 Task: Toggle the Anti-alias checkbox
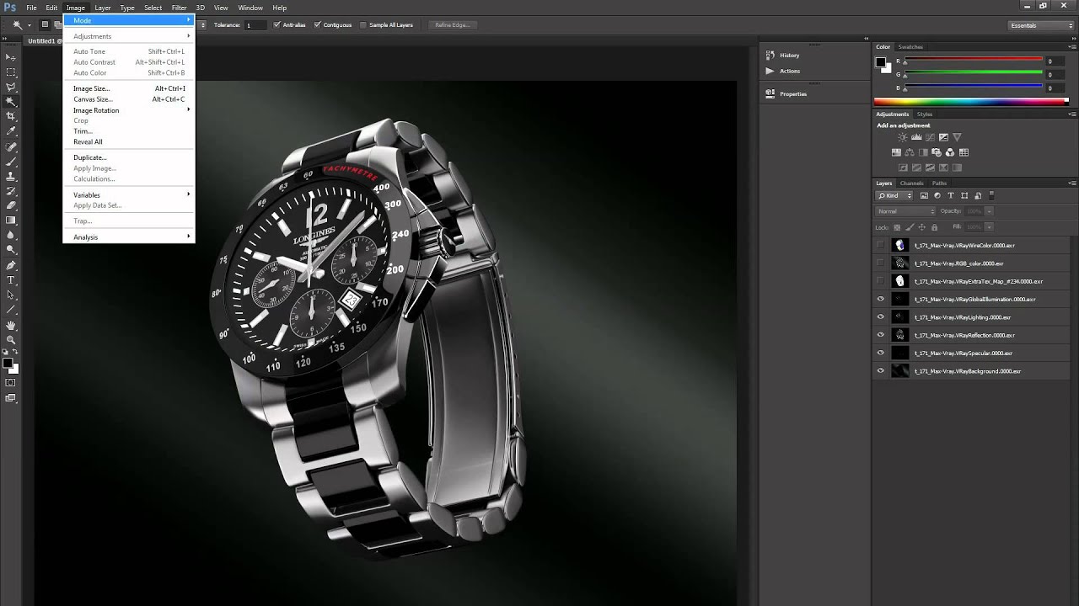pos(277,25)
